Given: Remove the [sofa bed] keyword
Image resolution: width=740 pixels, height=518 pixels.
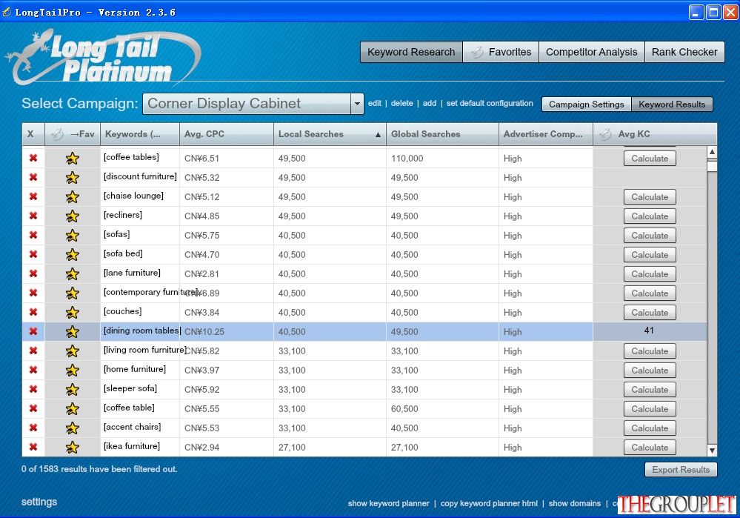Looking at the screenshot, I should 33,254.
